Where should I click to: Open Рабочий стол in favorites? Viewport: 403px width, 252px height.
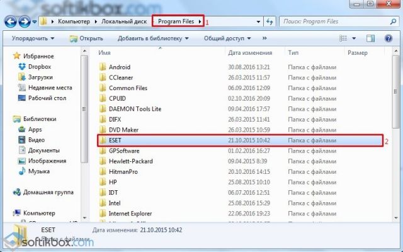pyautogui.click(x=47, y=98)
